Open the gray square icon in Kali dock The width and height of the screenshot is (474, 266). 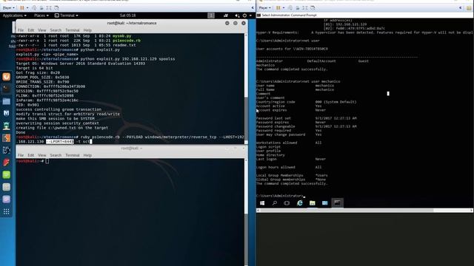tap(7, 187)
